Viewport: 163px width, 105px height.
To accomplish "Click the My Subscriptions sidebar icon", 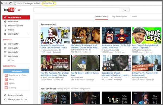I will point(5,26).
